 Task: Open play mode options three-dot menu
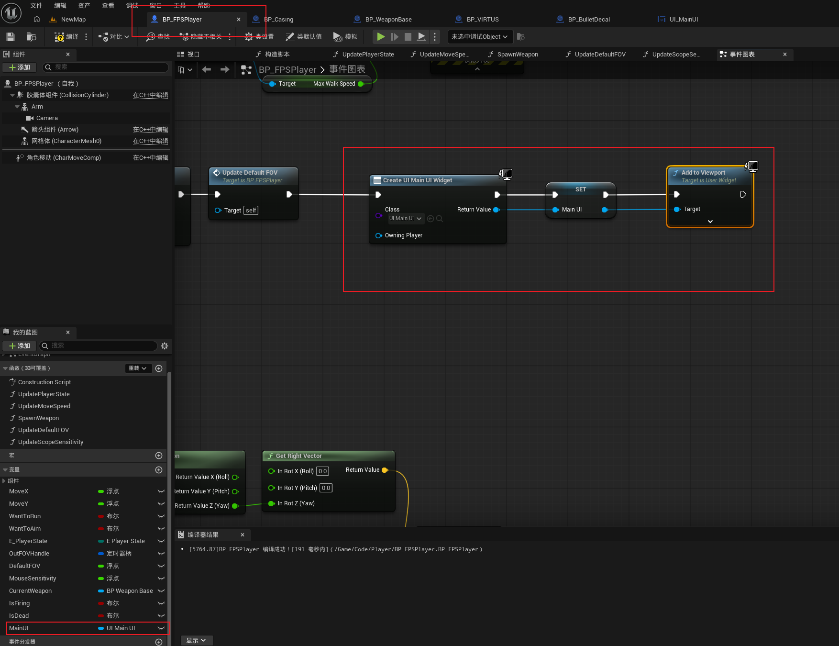435,36
